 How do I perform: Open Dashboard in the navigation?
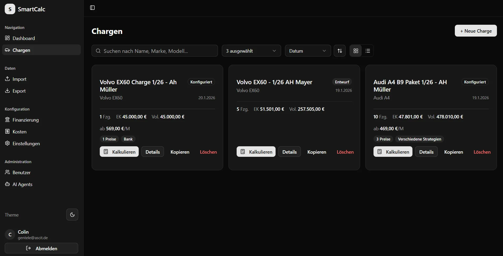click(24, 38)
